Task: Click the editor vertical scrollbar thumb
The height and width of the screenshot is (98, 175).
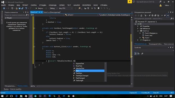Action: [x=132, y=53]
